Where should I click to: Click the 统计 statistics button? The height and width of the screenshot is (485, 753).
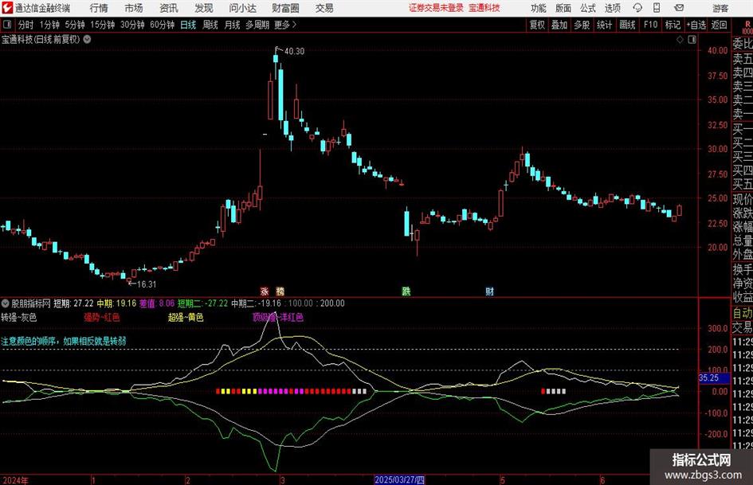pos(604,25)
